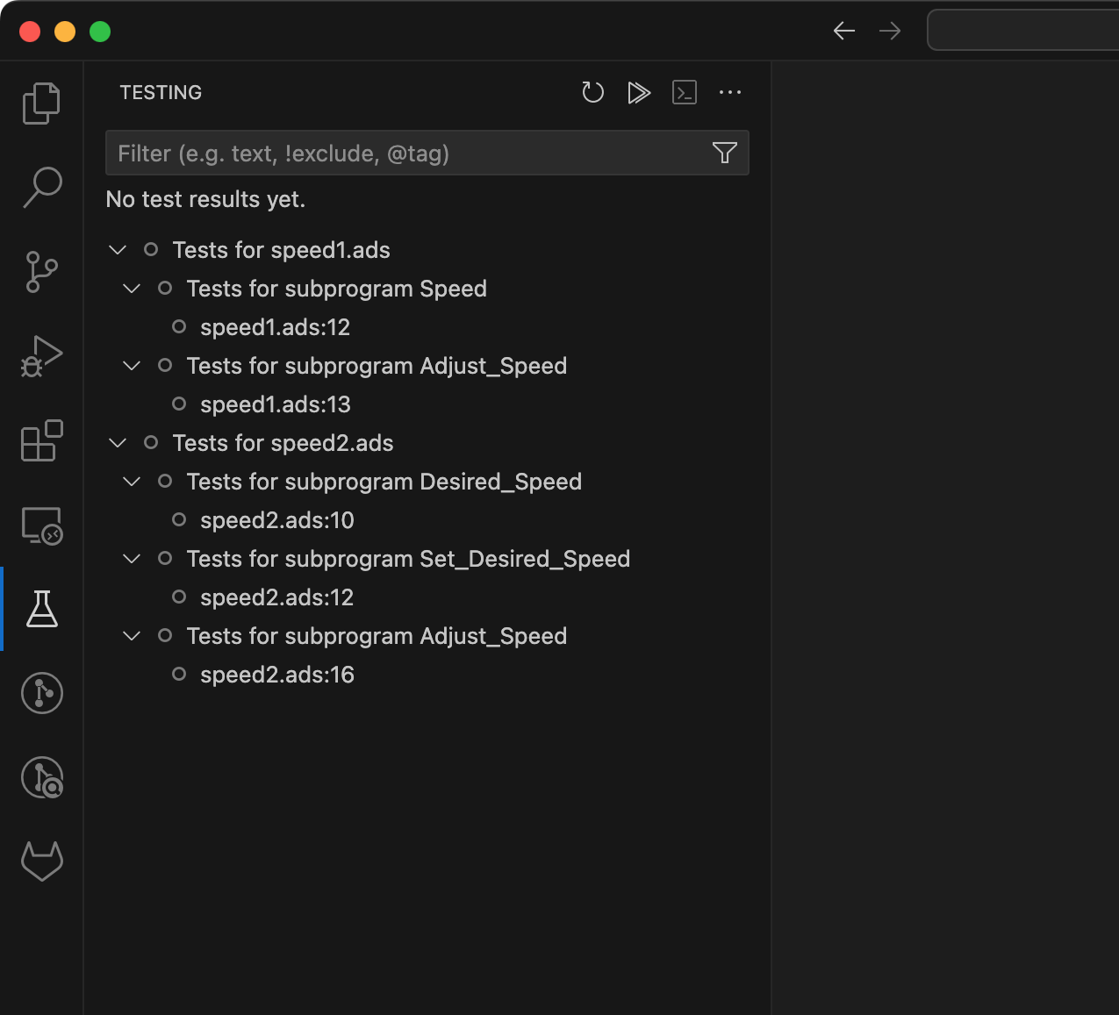
Task: Open the Git Graph circular icon
Action: (41, 693)
